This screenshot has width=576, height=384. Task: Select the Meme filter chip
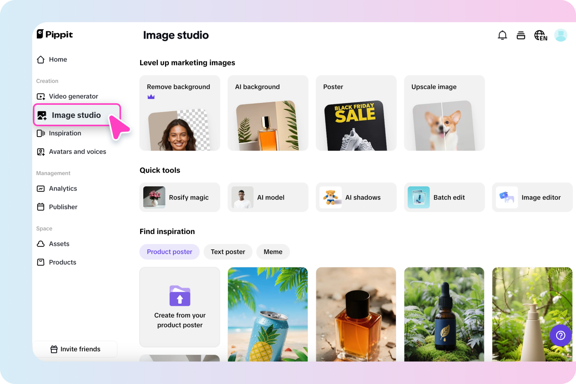[x=273, y=252]
